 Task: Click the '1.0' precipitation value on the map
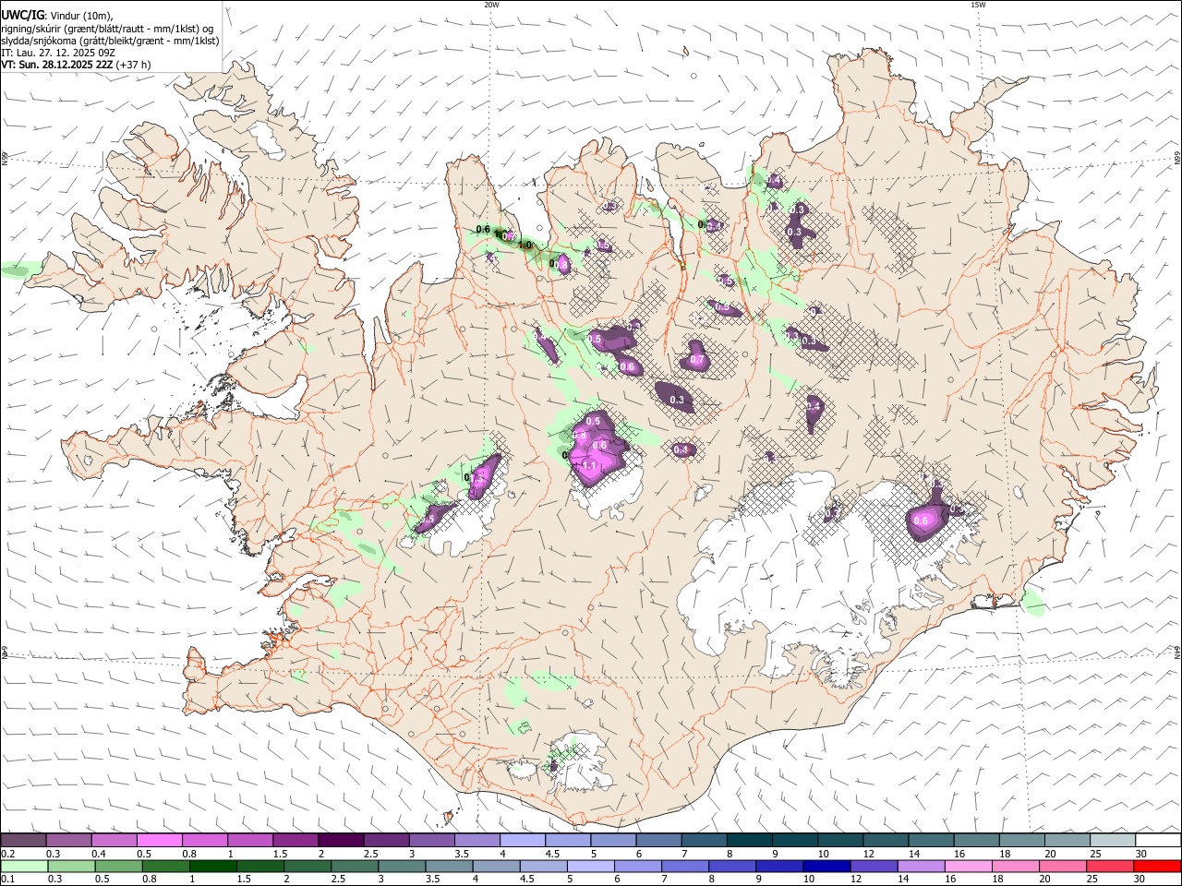[525, 245]
